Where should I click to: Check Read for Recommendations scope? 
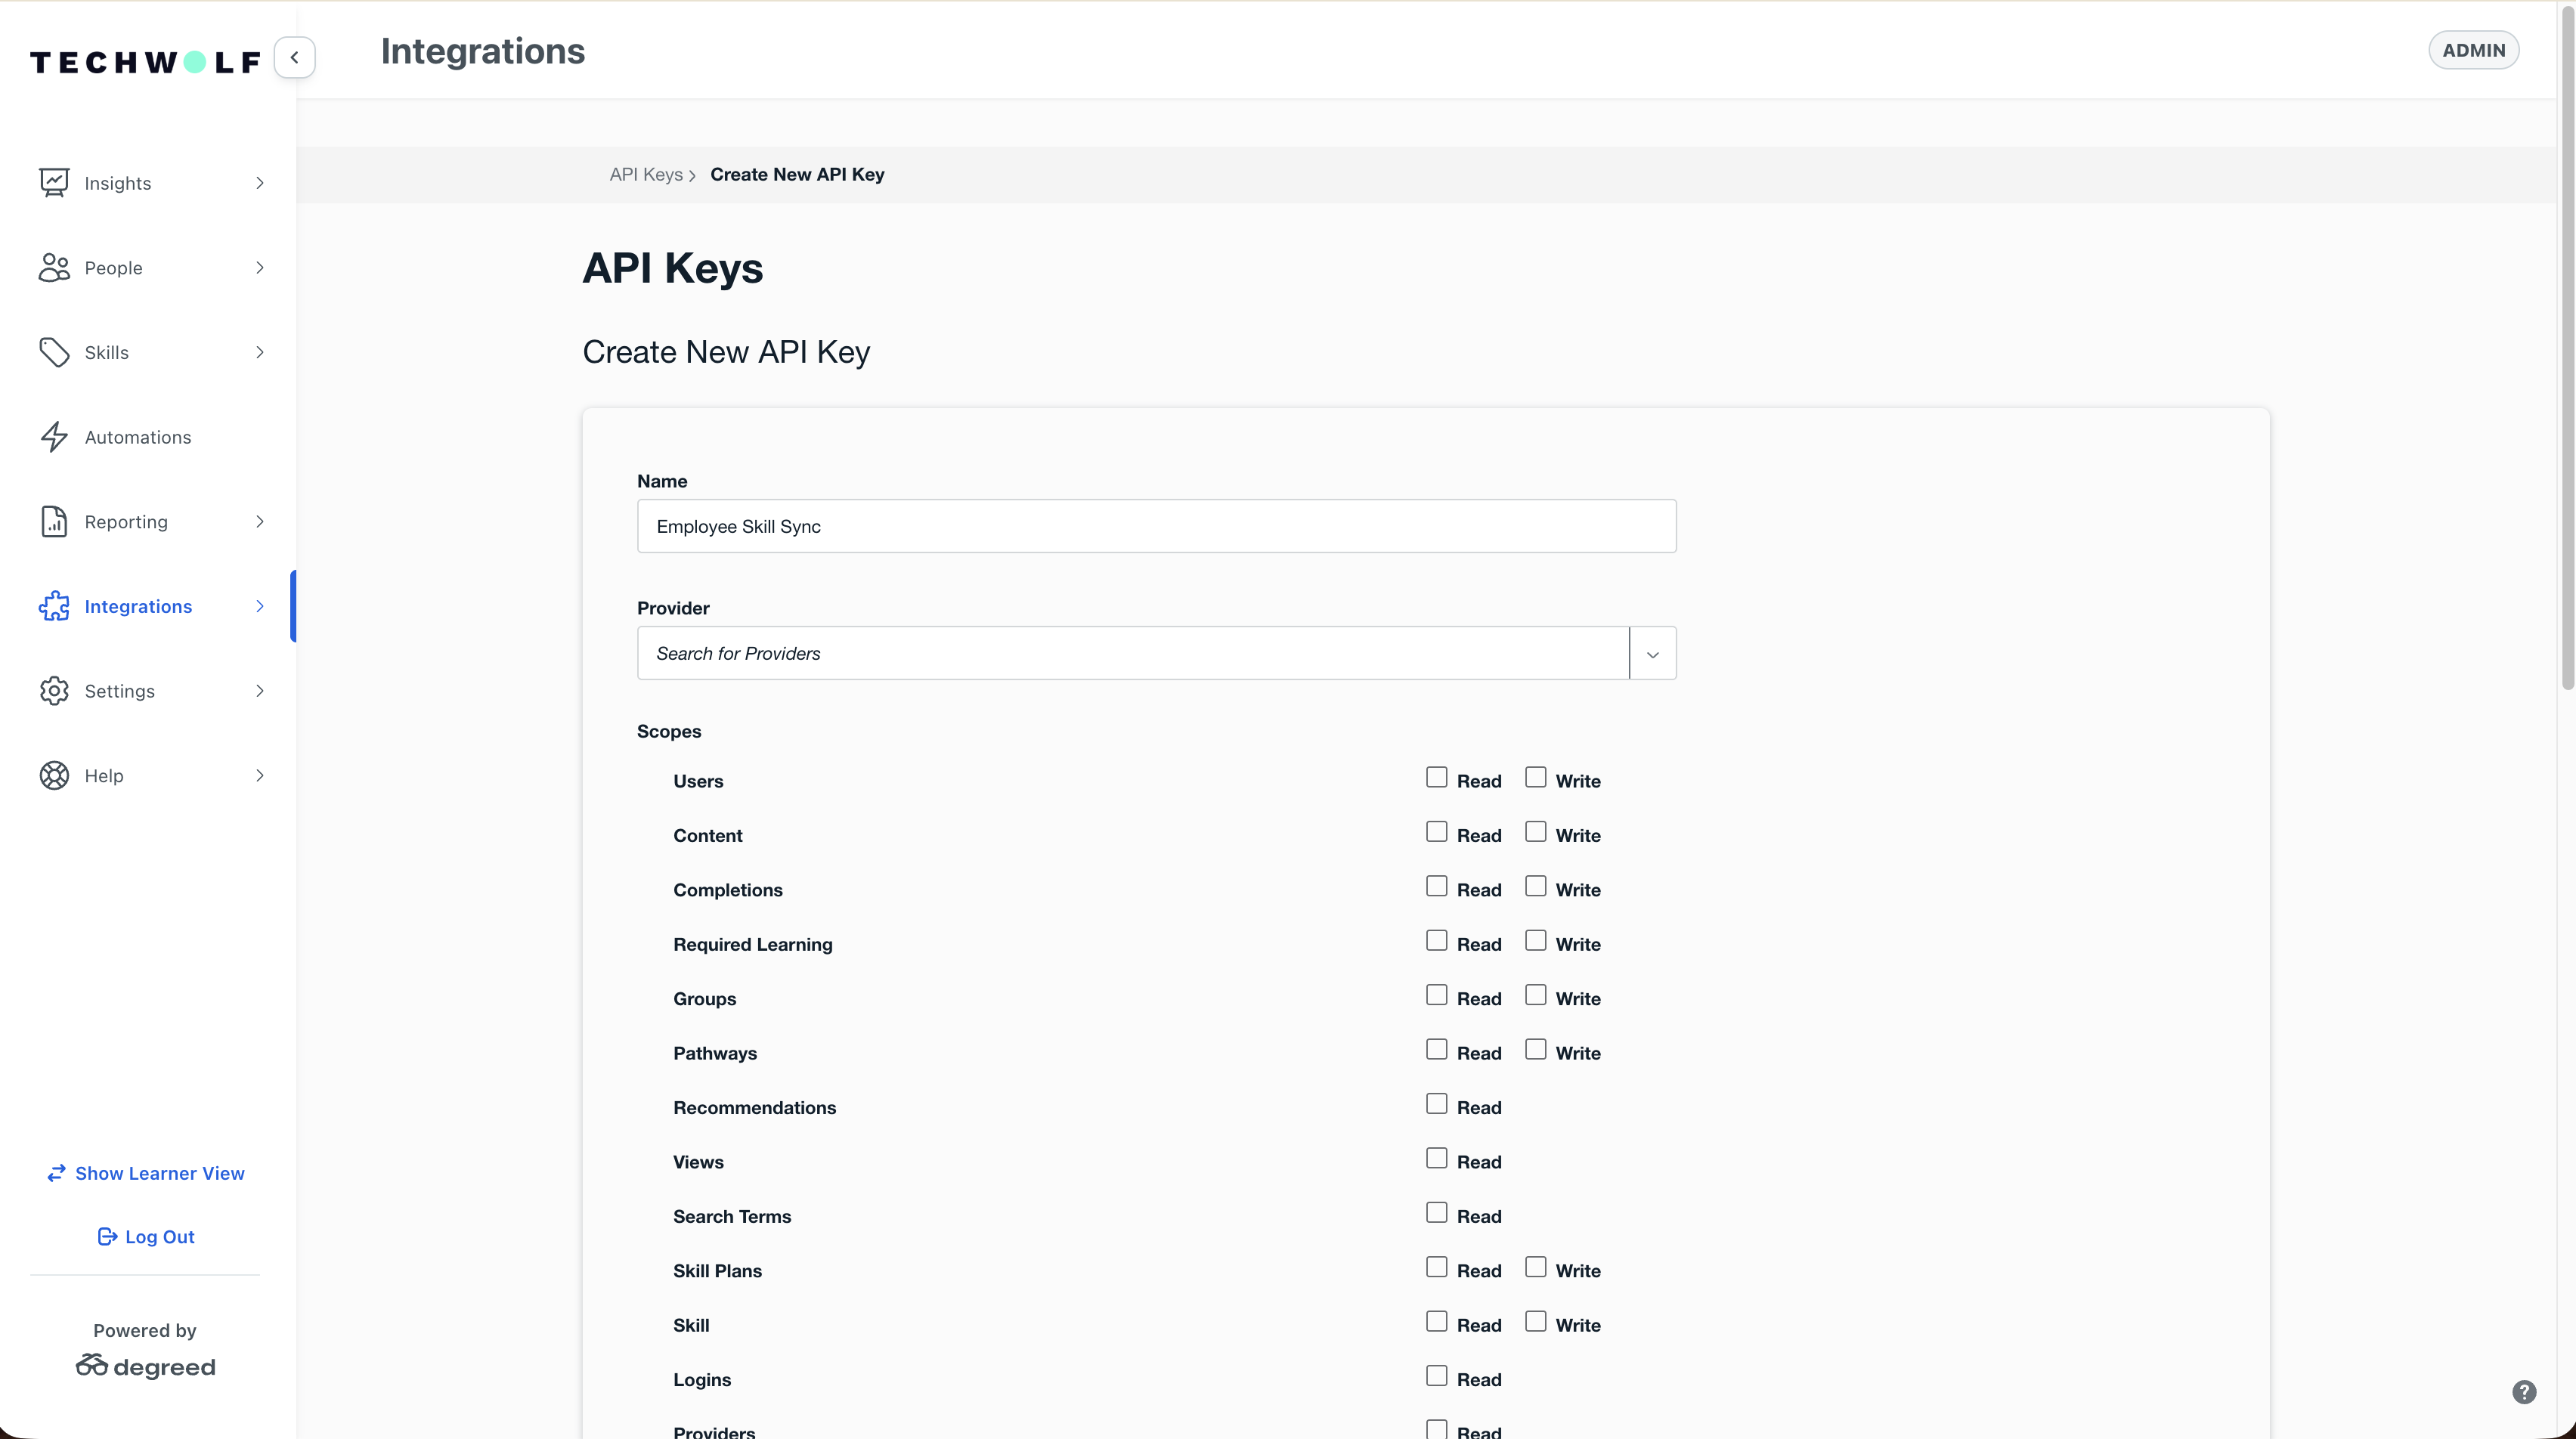click(x=1436, y=1103)
